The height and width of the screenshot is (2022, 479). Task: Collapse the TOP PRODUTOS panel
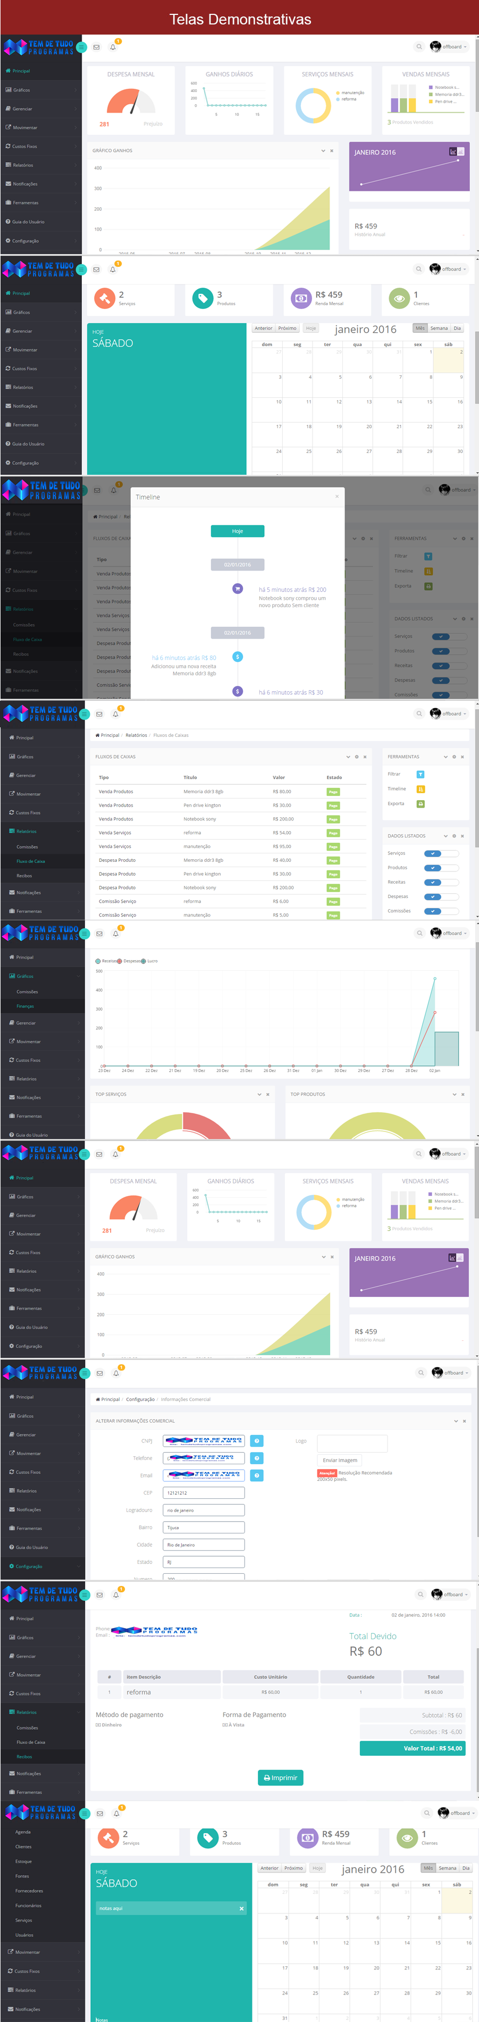[x=454, y=1094]
